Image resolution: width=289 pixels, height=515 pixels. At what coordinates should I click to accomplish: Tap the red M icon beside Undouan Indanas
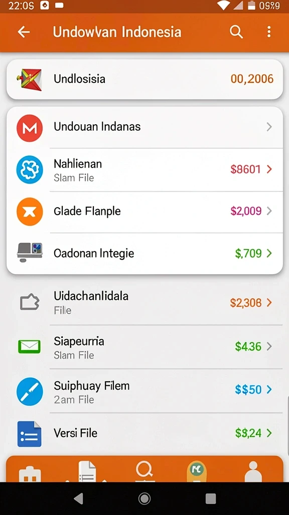tap(30, 128)
